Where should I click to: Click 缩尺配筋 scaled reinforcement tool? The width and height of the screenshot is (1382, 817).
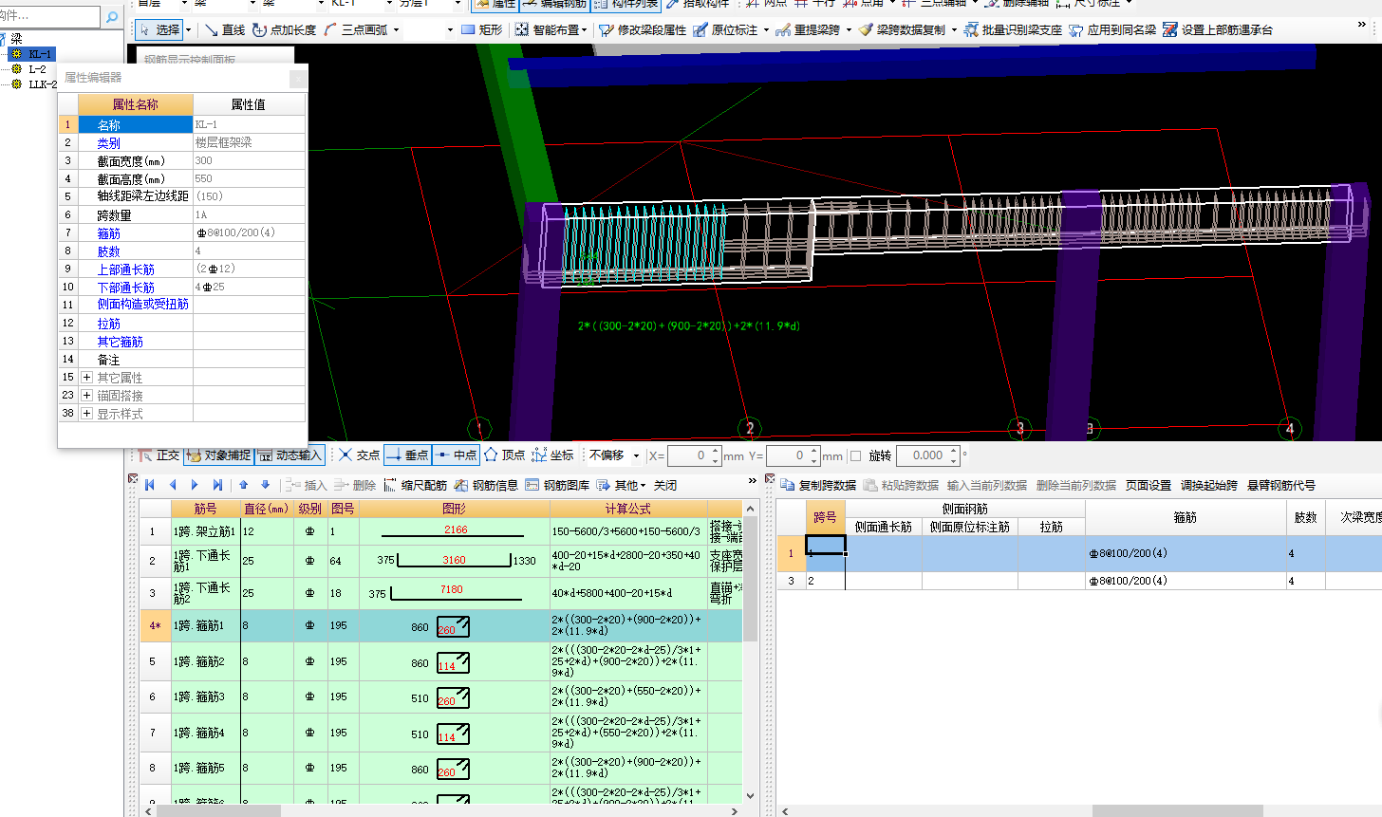click(415, 485)
